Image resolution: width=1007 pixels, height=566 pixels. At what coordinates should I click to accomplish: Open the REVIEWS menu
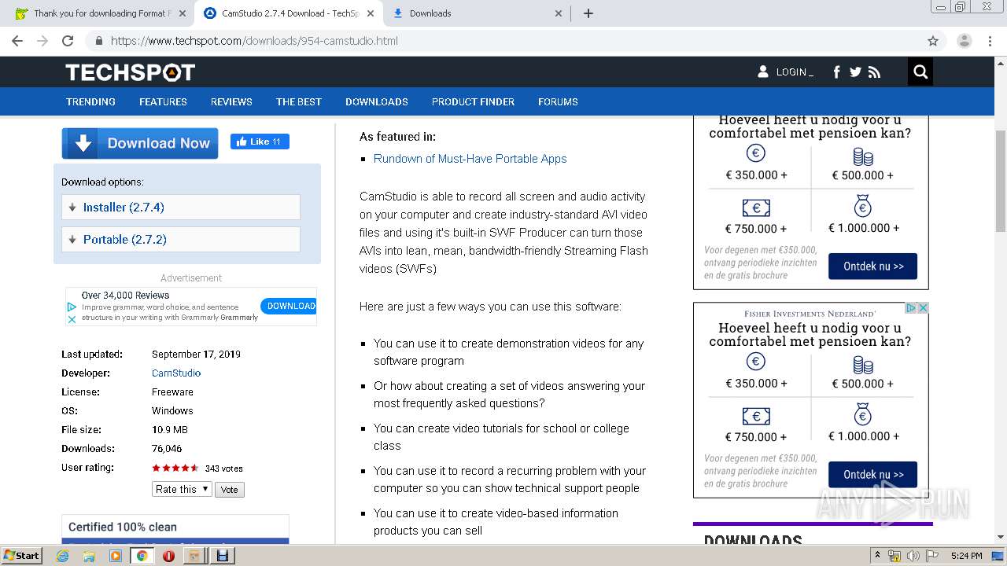[x=231, y=101]
